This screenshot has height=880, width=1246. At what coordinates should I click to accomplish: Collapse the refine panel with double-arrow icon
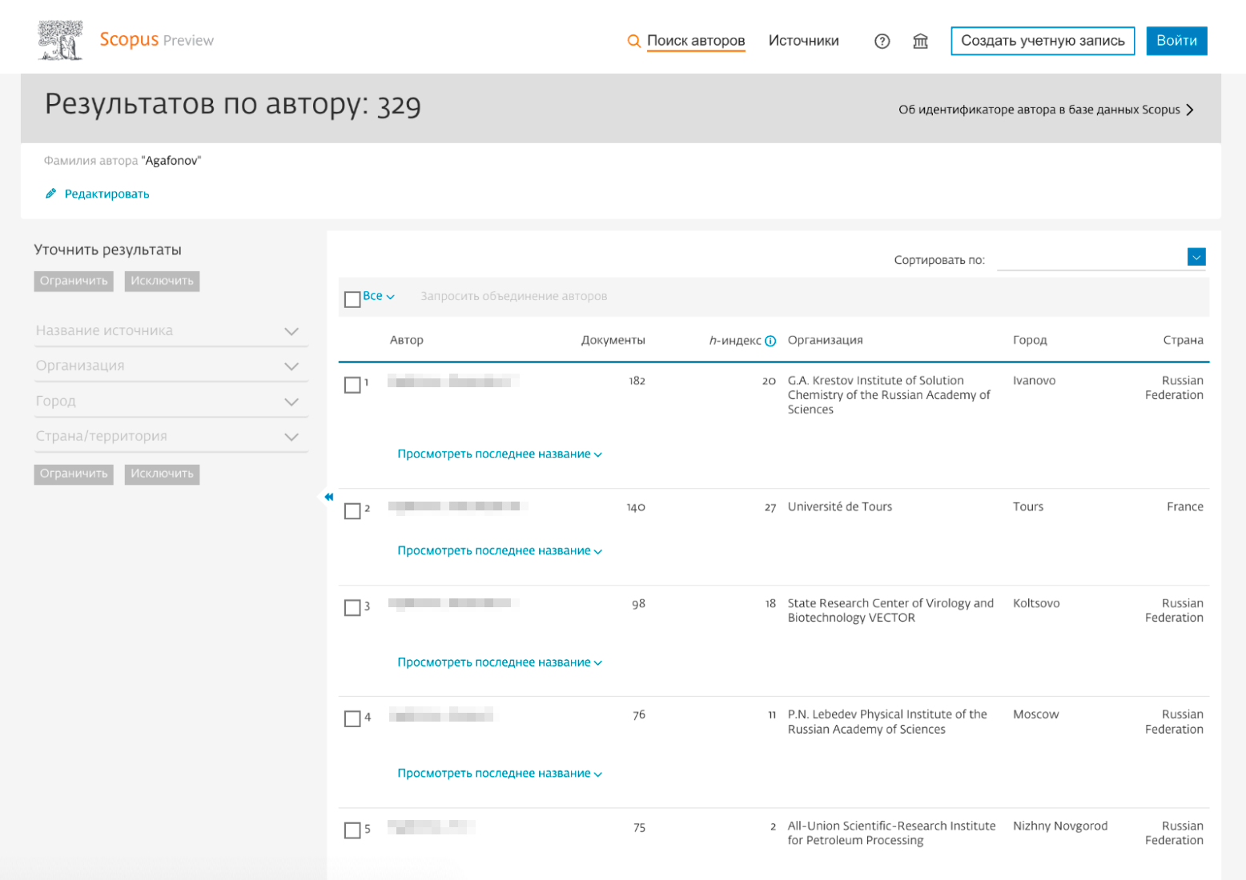pyautogui.click(x=328, y=497)
